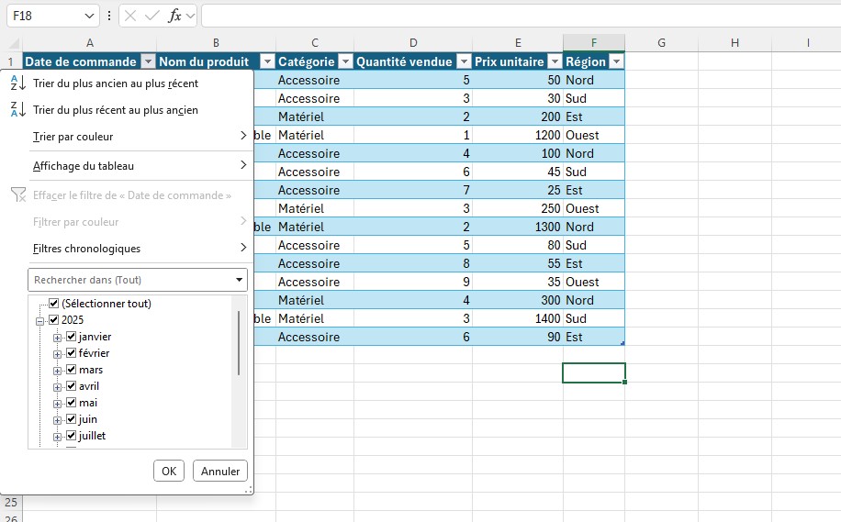Expand the février month node
Viewport: 841px width, 522px height.
(58, 353)
